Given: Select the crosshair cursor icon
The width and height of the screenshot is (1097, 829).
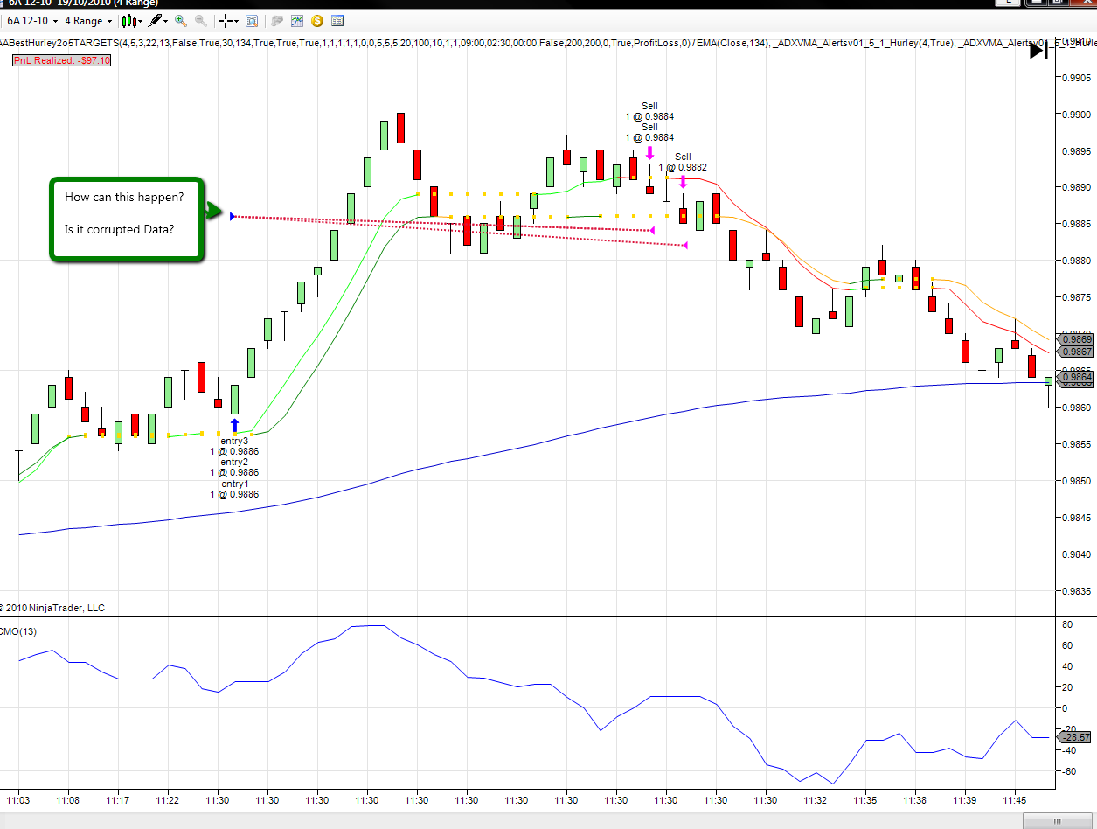Looking at the screenshot, I should pyautogui.click(x=226, y=20).
